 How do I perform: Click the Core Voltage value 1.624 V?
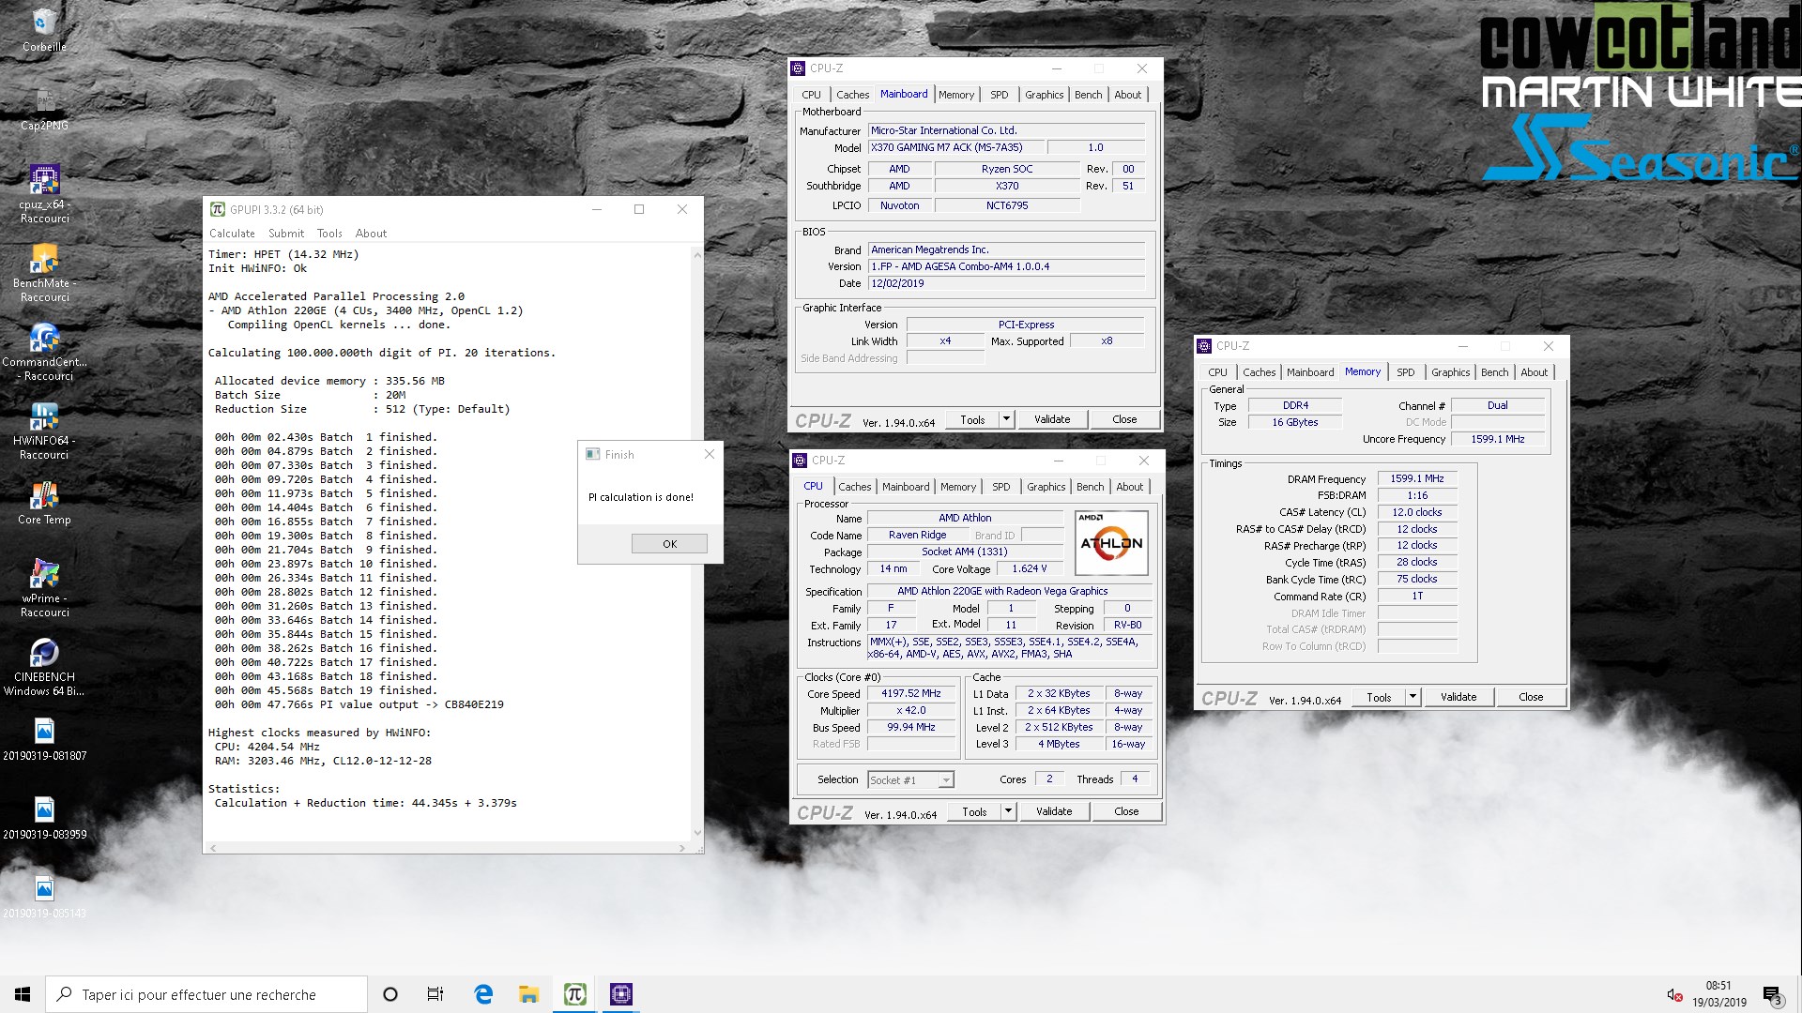1030,568
